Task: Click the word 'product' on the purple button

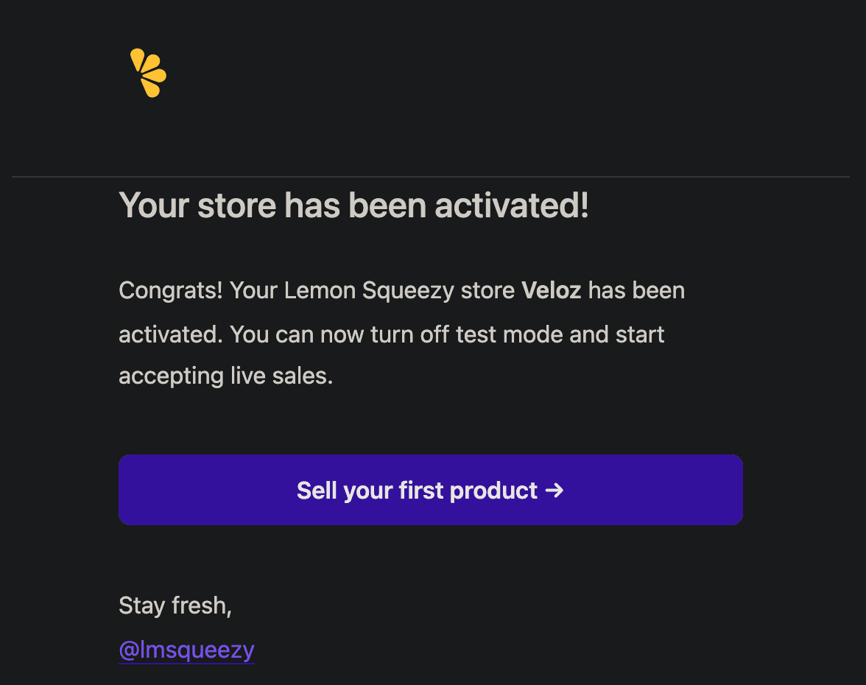Action: pyautogui.click(x=493, y=491)
